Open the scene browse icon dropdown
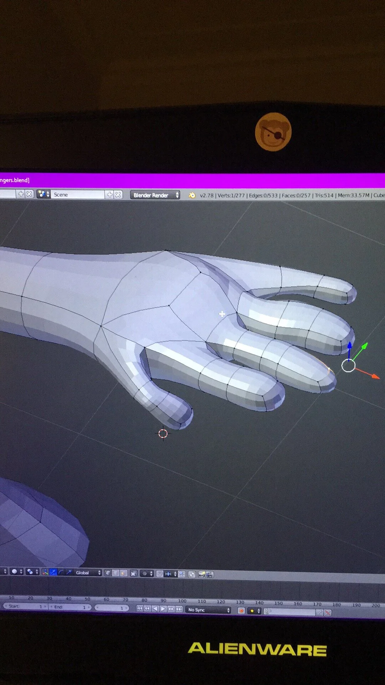385x685 pixels. 43,194
